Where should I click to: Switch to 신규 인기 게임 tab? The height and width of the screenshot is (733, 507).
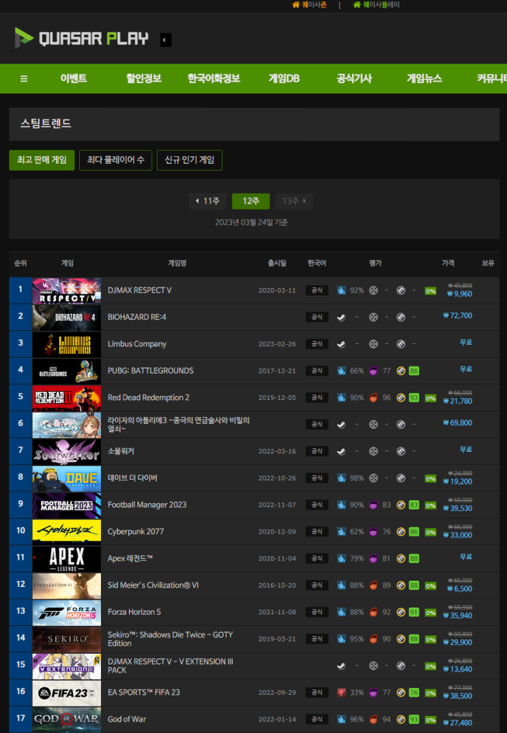189,160
